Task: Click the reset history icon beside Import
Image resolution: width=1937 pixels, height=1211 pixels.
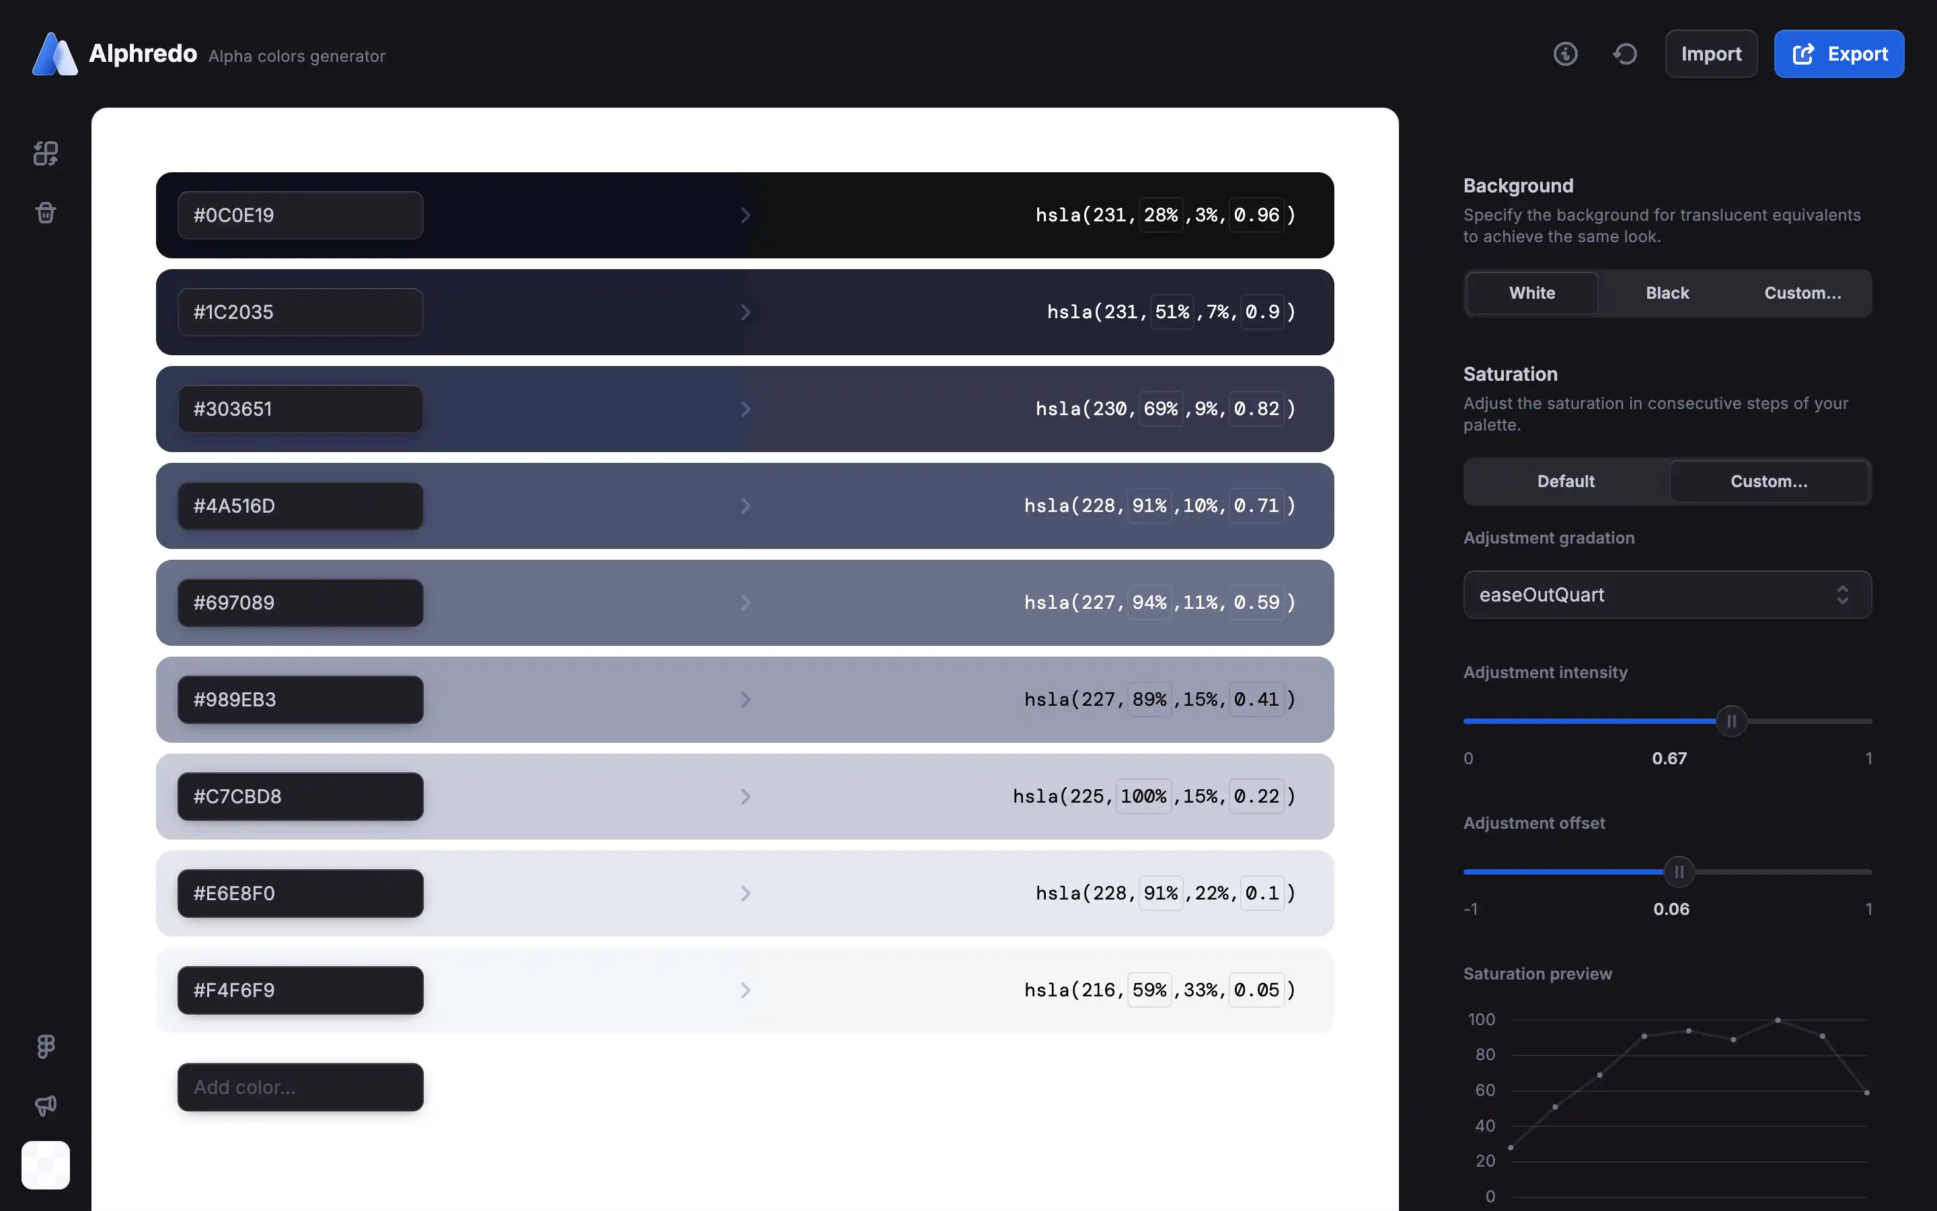Action: 1625,54
